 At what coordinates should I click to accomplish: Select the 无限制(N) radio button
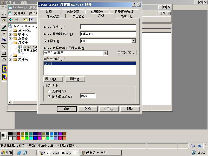[49, 91]
